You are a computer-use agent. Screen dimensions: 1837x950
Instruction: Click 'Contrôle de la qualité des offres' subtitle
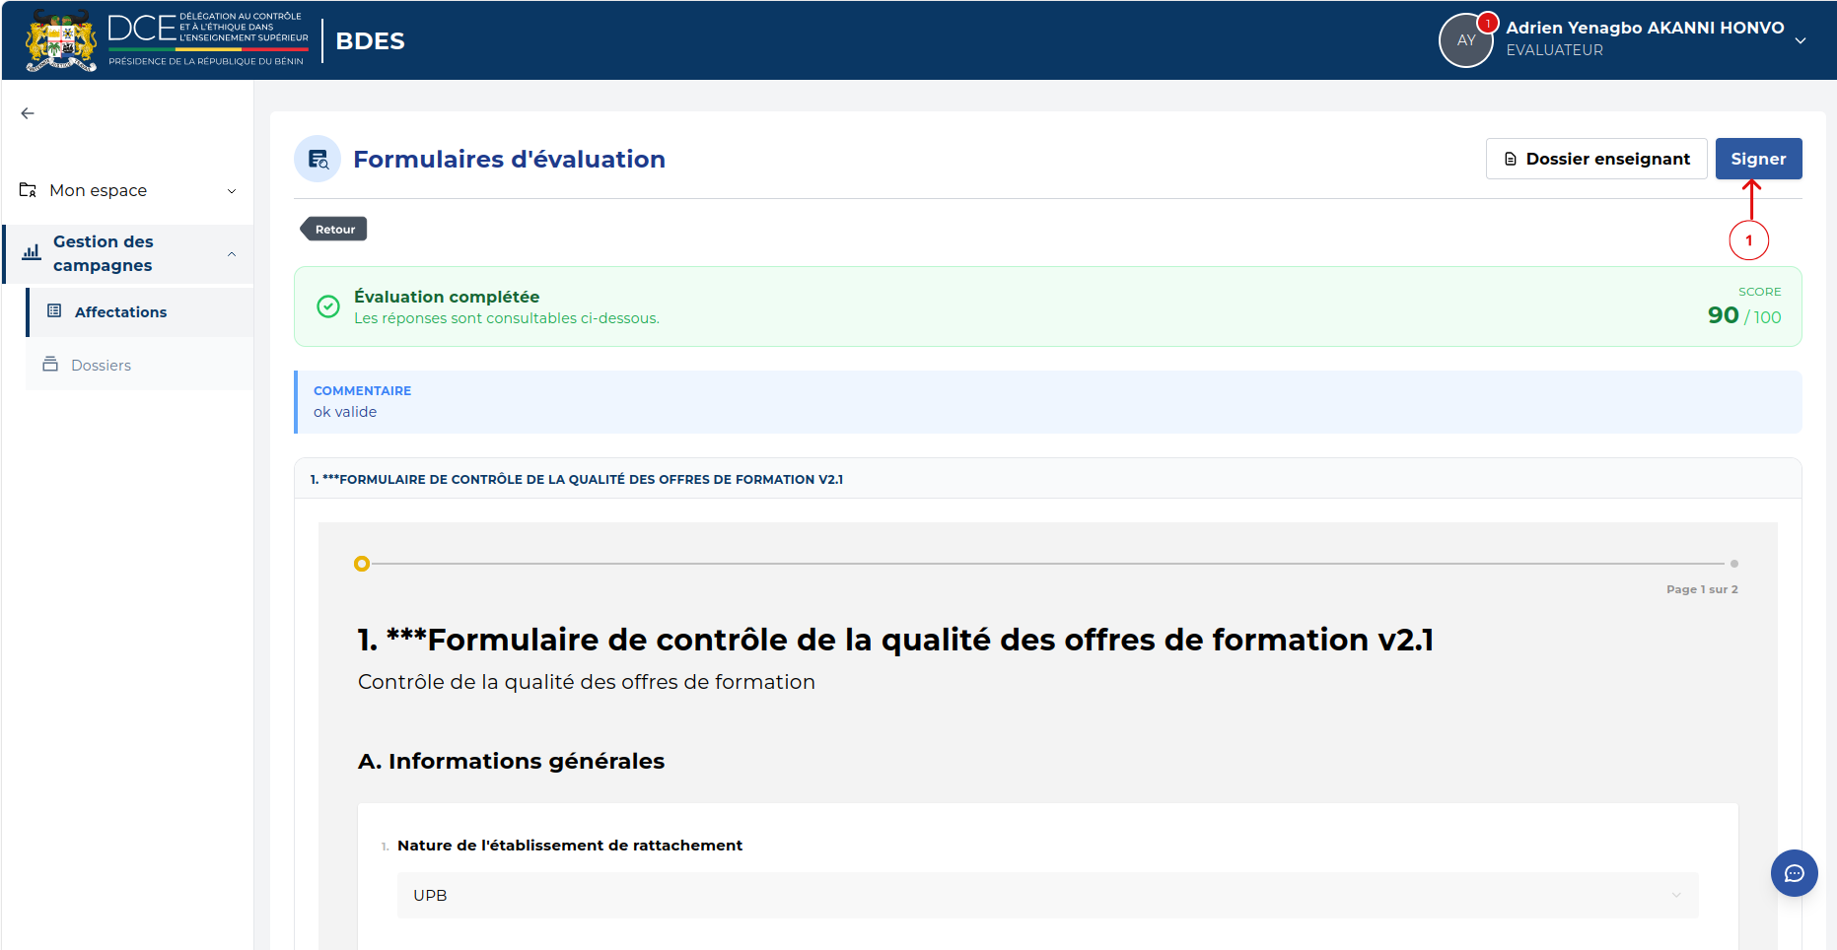586,682
